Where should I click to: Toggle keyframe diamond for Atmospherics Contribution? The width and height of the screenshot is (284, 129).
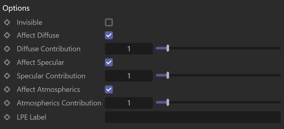[7, 103]
